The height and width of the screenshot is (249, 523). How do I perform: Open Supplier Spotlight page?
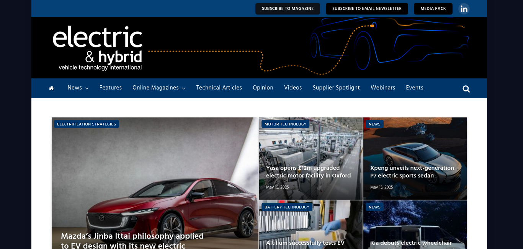(x=336, y=88)
